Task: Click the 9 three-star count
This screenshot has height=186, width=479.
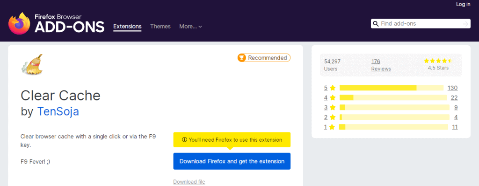Action: (456, 108)
